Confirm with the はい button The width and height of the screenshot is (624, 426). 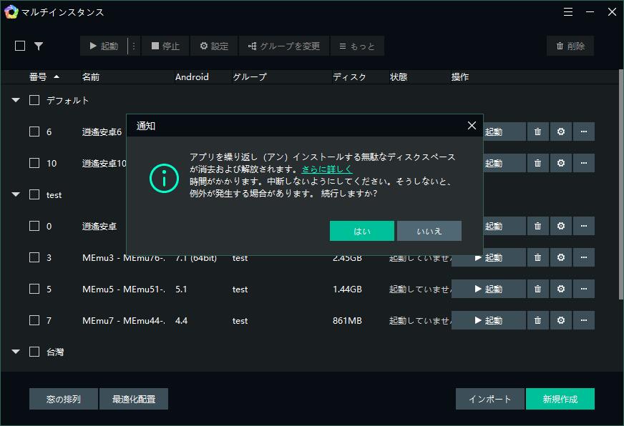[362, 231]
